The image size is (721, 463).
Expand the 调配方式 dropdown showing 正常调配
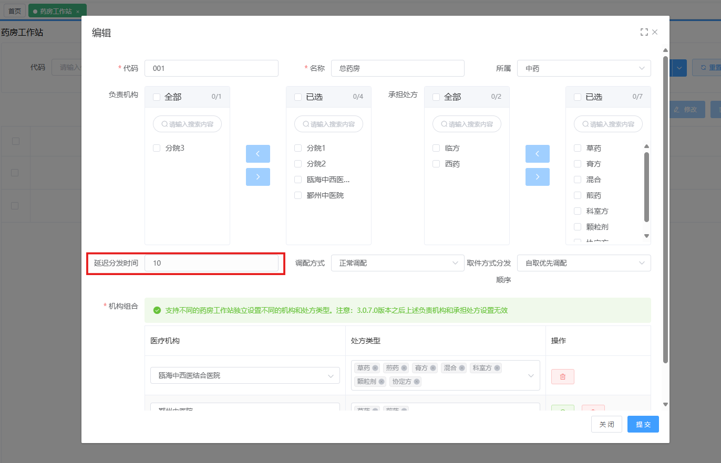tap(397, 263)
